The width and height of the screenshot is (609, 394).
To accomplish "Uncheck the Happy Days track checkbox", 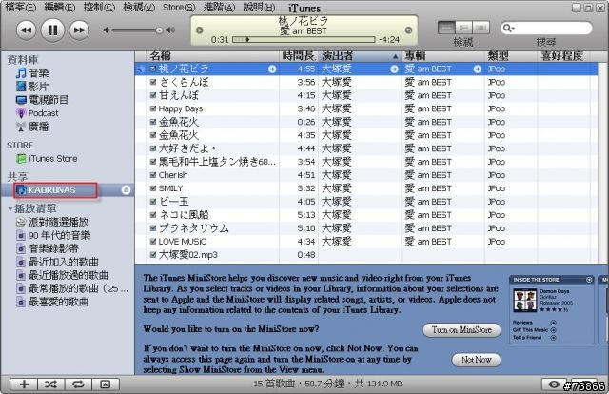I will pos(153,108).
